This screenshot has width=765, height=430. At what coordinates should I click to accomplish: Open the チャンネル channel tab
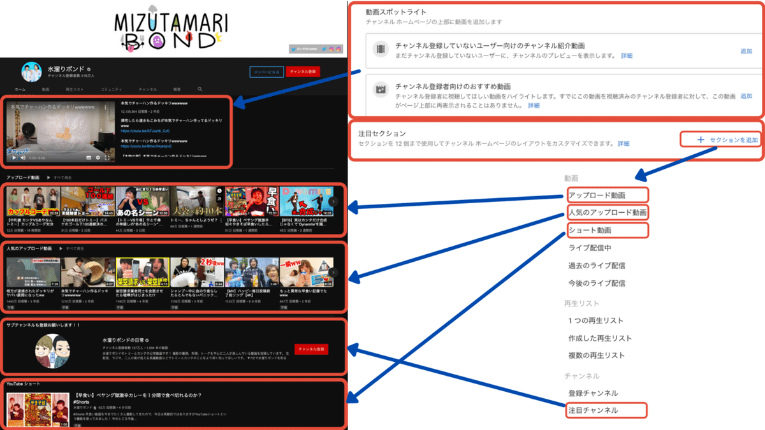[148, 90]
